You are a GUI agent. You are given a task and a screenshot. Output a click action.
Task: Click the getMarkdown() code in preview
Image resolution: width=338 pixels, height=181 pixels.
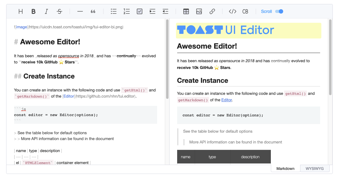point(193,100)
